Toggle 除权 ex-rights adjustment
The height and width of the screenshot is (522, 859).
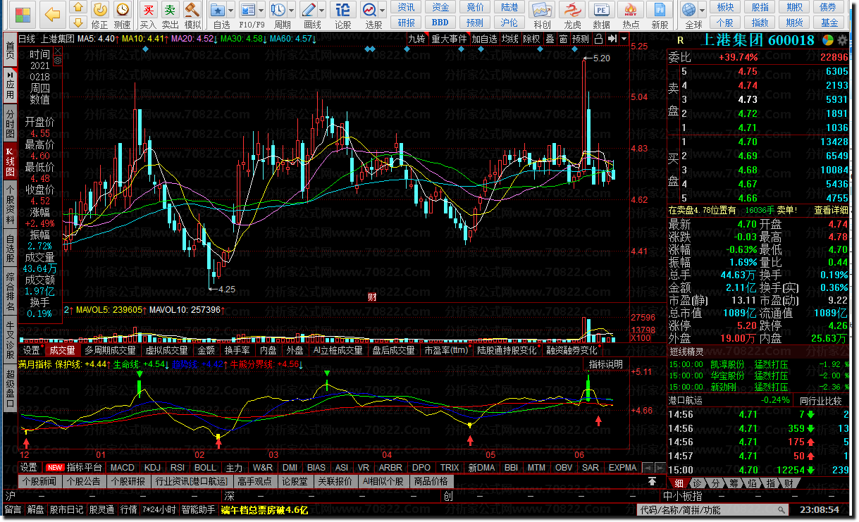coord(531,39)
